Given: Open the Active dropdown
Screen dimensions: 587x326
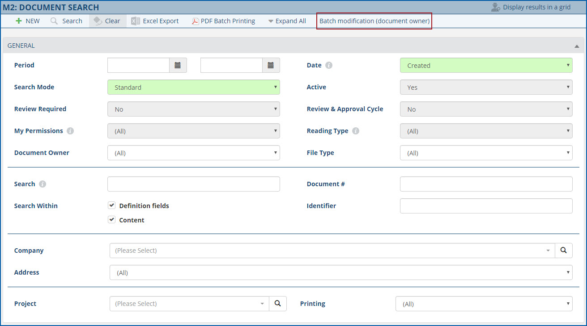Looking at the screenshot, I should [486, 87].
